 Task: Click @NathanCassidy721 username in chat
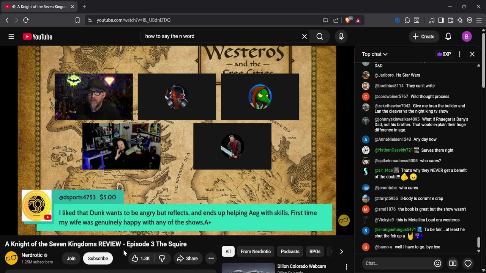click(x=393, y=150)
